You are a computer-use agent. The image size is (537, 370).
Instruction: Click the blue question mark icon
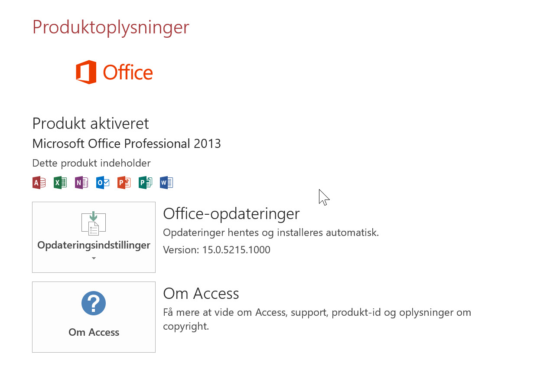[94, 303]
